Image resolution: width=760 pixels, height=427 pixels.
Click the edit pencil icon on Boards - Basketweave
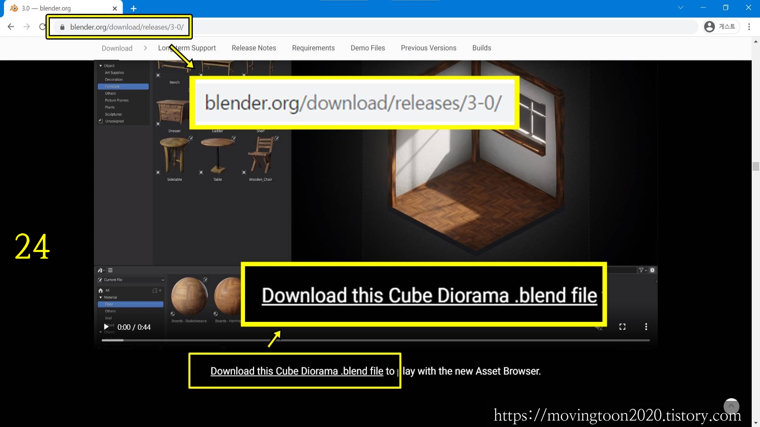[205, 280]
